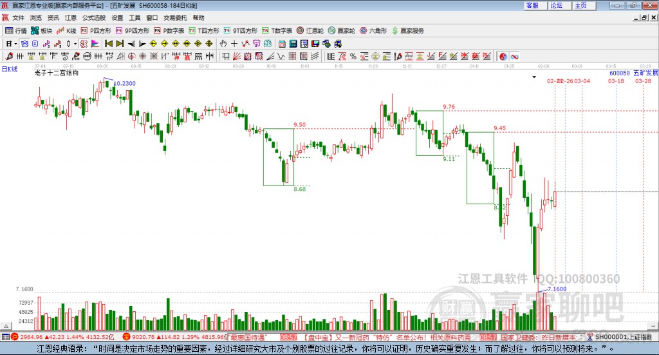Open the 工具 menu item
Image resolution: width=659 pixels, height=355 pixels.
pos(135,17)
